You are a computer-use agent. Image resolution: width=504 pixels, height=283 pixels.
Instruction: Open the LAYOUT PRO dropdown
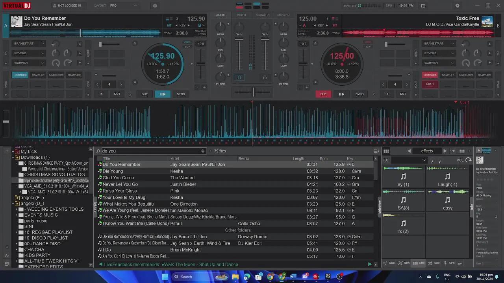click(124, 6)
